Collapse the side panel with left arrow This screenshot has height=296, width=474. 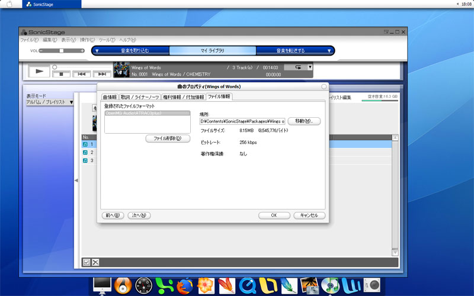76,181
